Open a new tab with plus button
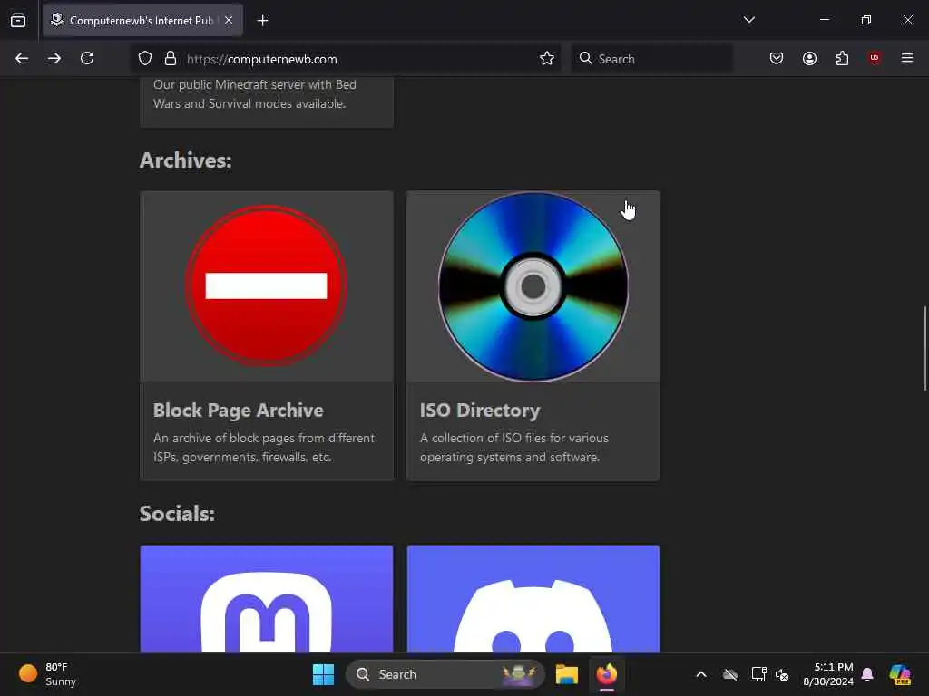The image size is (929, 696). coord(262,21)
